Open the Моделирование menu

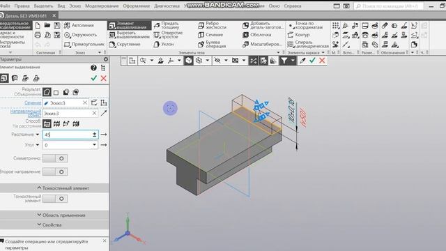pyautogui.click(x=102, y=6)
